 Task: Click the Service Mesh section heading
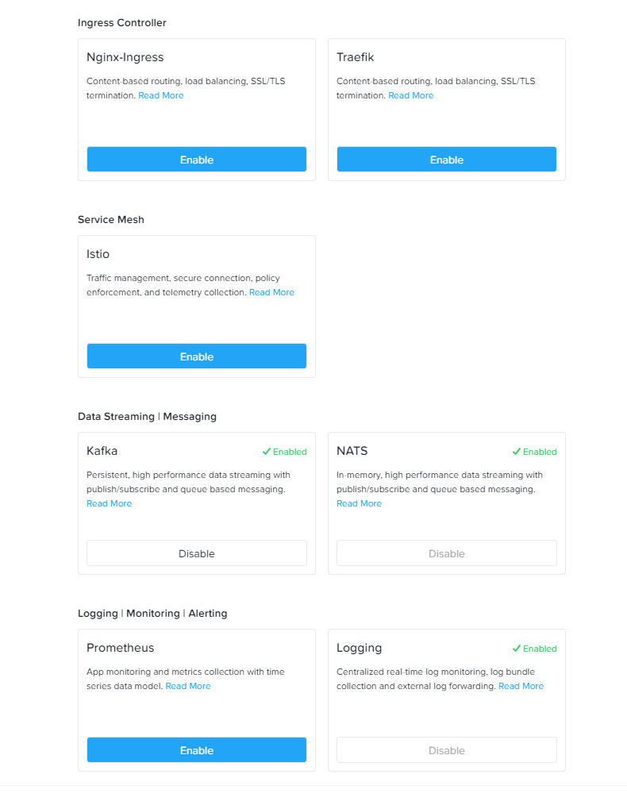tap(111, 220)
